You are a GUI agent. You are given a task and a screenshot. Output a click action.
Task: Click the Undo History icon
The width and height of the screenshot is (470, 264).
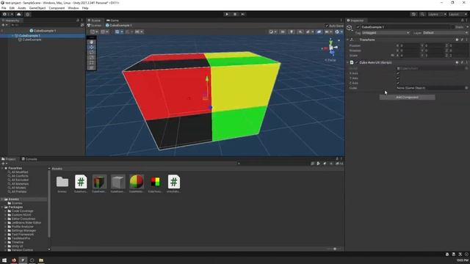pyautogui.click(x=413, y=14)
